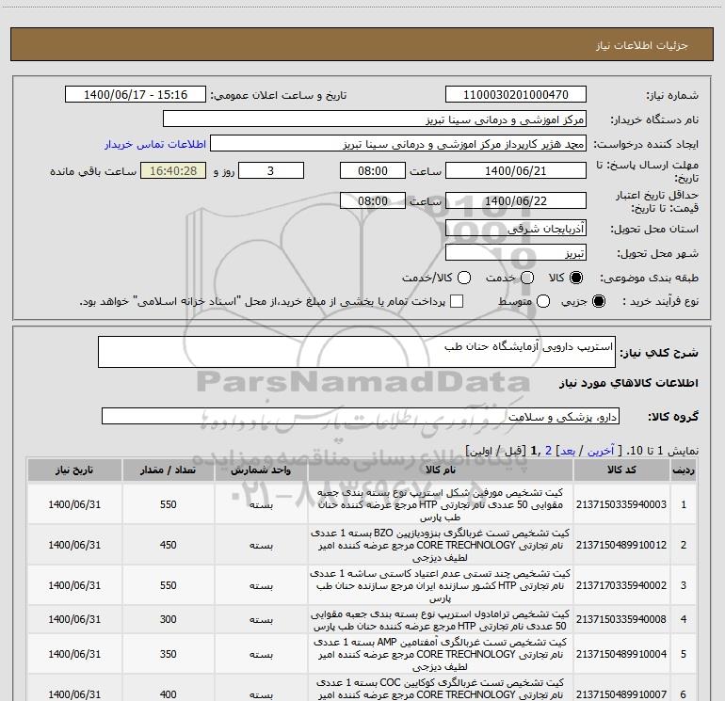
Task: Click the واحد شمارش column header
Action: point(261,470)
